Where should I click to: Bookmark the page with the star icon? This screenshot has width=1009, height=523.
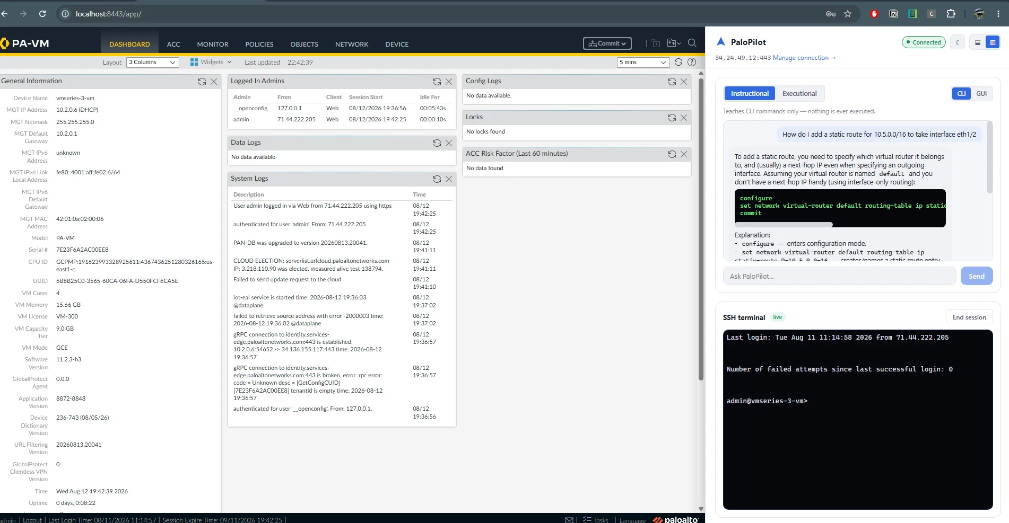point(848,14)
